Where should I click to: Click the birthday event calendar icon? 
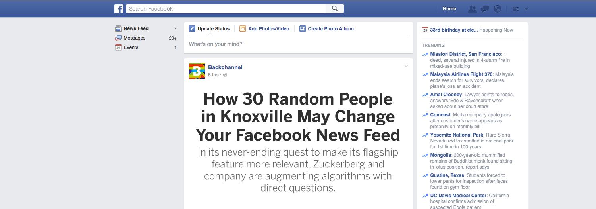pyautogui.click(x=425, y=30)
